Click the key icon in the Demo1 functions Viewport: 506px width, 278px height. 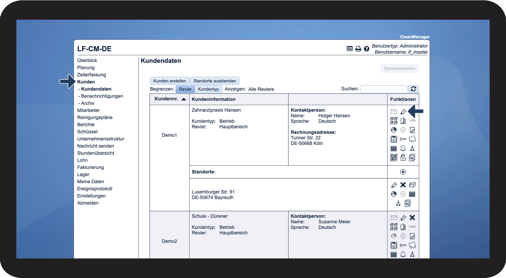[x=403, y=139]
